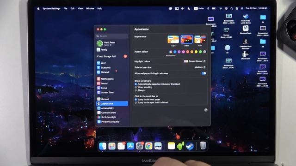Open Reminders from the Dock
The width and height of the screenshot is (296, 166).
pos(121,146)
